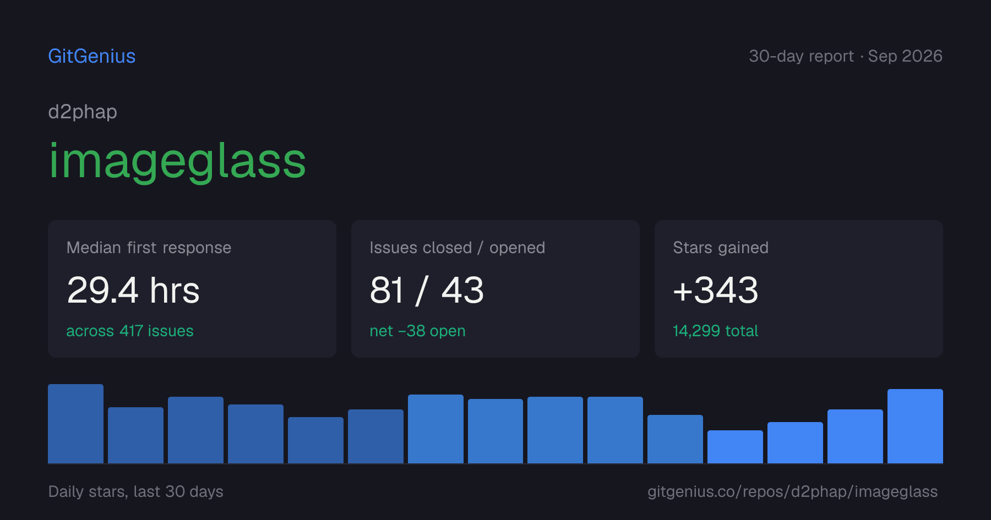Screen dimensions: 991x520
Task: Open the Median first response card
Action: [192, 289]
